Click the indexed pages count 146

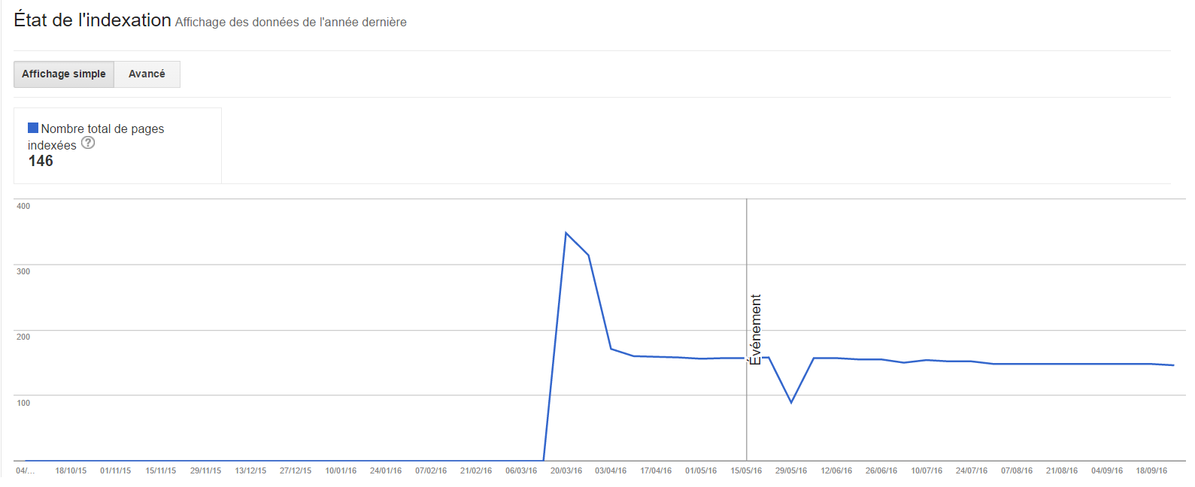[41, 161]
